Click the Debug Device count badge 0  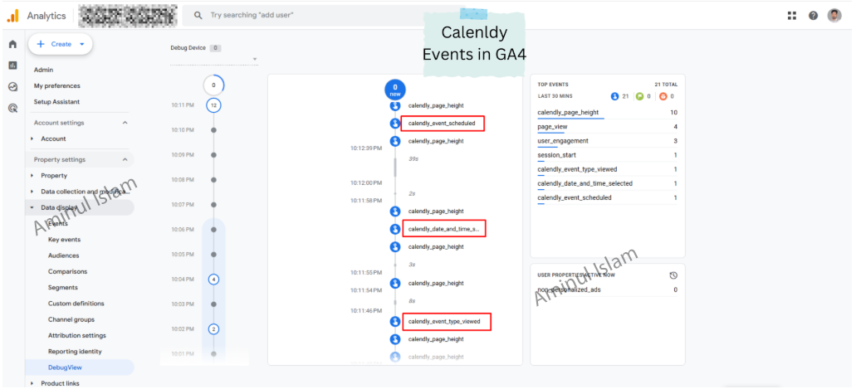pyautogui.click(x=216, y=48)
